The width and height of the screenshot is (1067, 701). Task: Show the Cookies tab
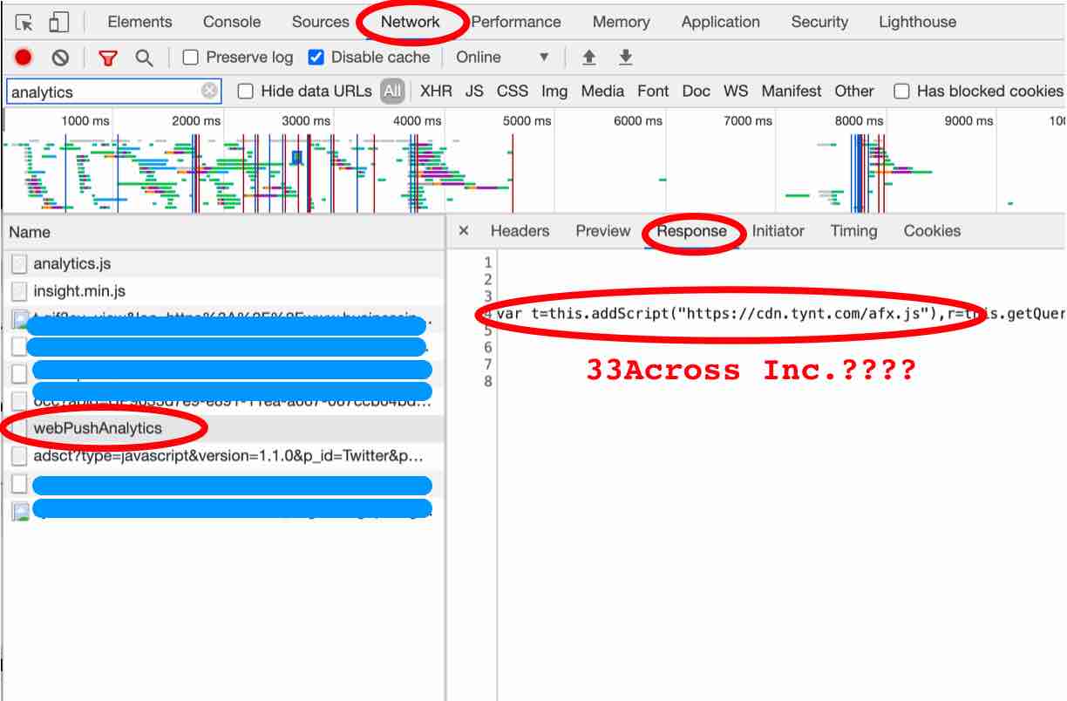[x=932, y=231]
